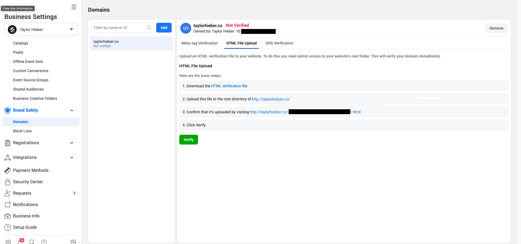Viewport: 521px width, 244px height.
Task: Click the Registrations clipboard icon
Action: pyautogui.click(x=8, y=143)
